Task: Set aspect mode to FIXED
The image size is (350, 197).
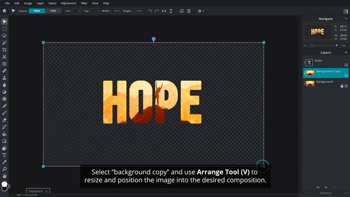Action: point(37,11)
